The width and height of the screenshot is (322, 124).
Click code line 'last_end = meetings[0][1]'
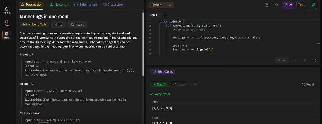coord(193,50)
